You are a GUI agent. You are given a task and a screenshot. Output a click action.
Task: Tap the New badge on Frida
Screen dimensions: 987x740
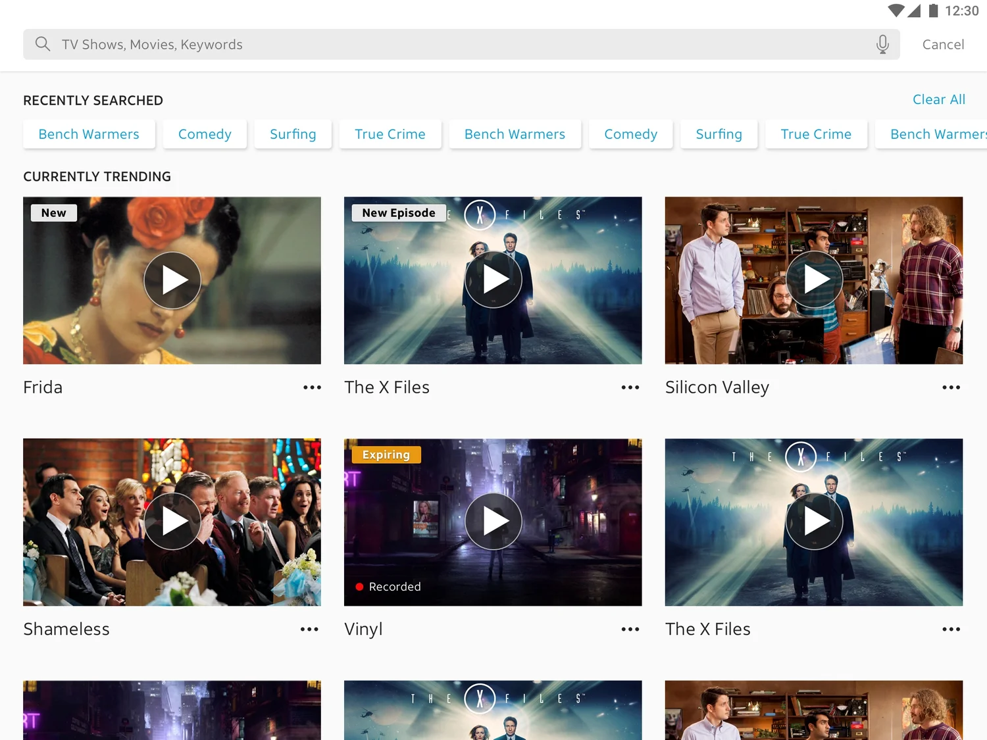pyautogui.click(x=54, y=213)
